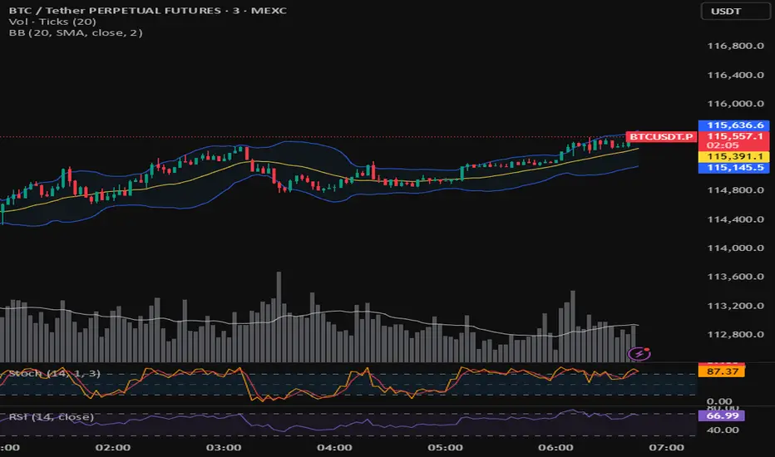Click the 112,800.0 price axis label
Viewport: 775px width, 457px height.
click(736, 335)
